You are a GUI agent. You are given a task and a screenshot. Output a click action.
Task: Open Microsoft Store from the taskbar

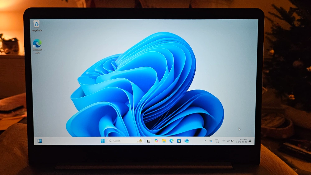179,141
